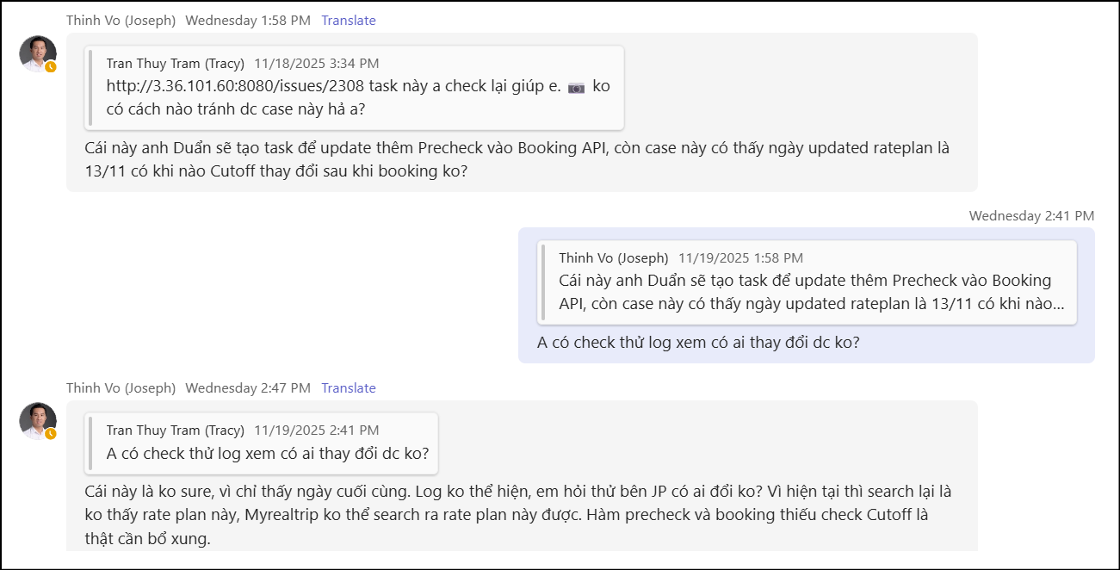Click "Tran Thuy Tram (Tracy)" name in the 11/18 quote
The height and width of the screenshot is (570, 1120).
click(176, 64)
